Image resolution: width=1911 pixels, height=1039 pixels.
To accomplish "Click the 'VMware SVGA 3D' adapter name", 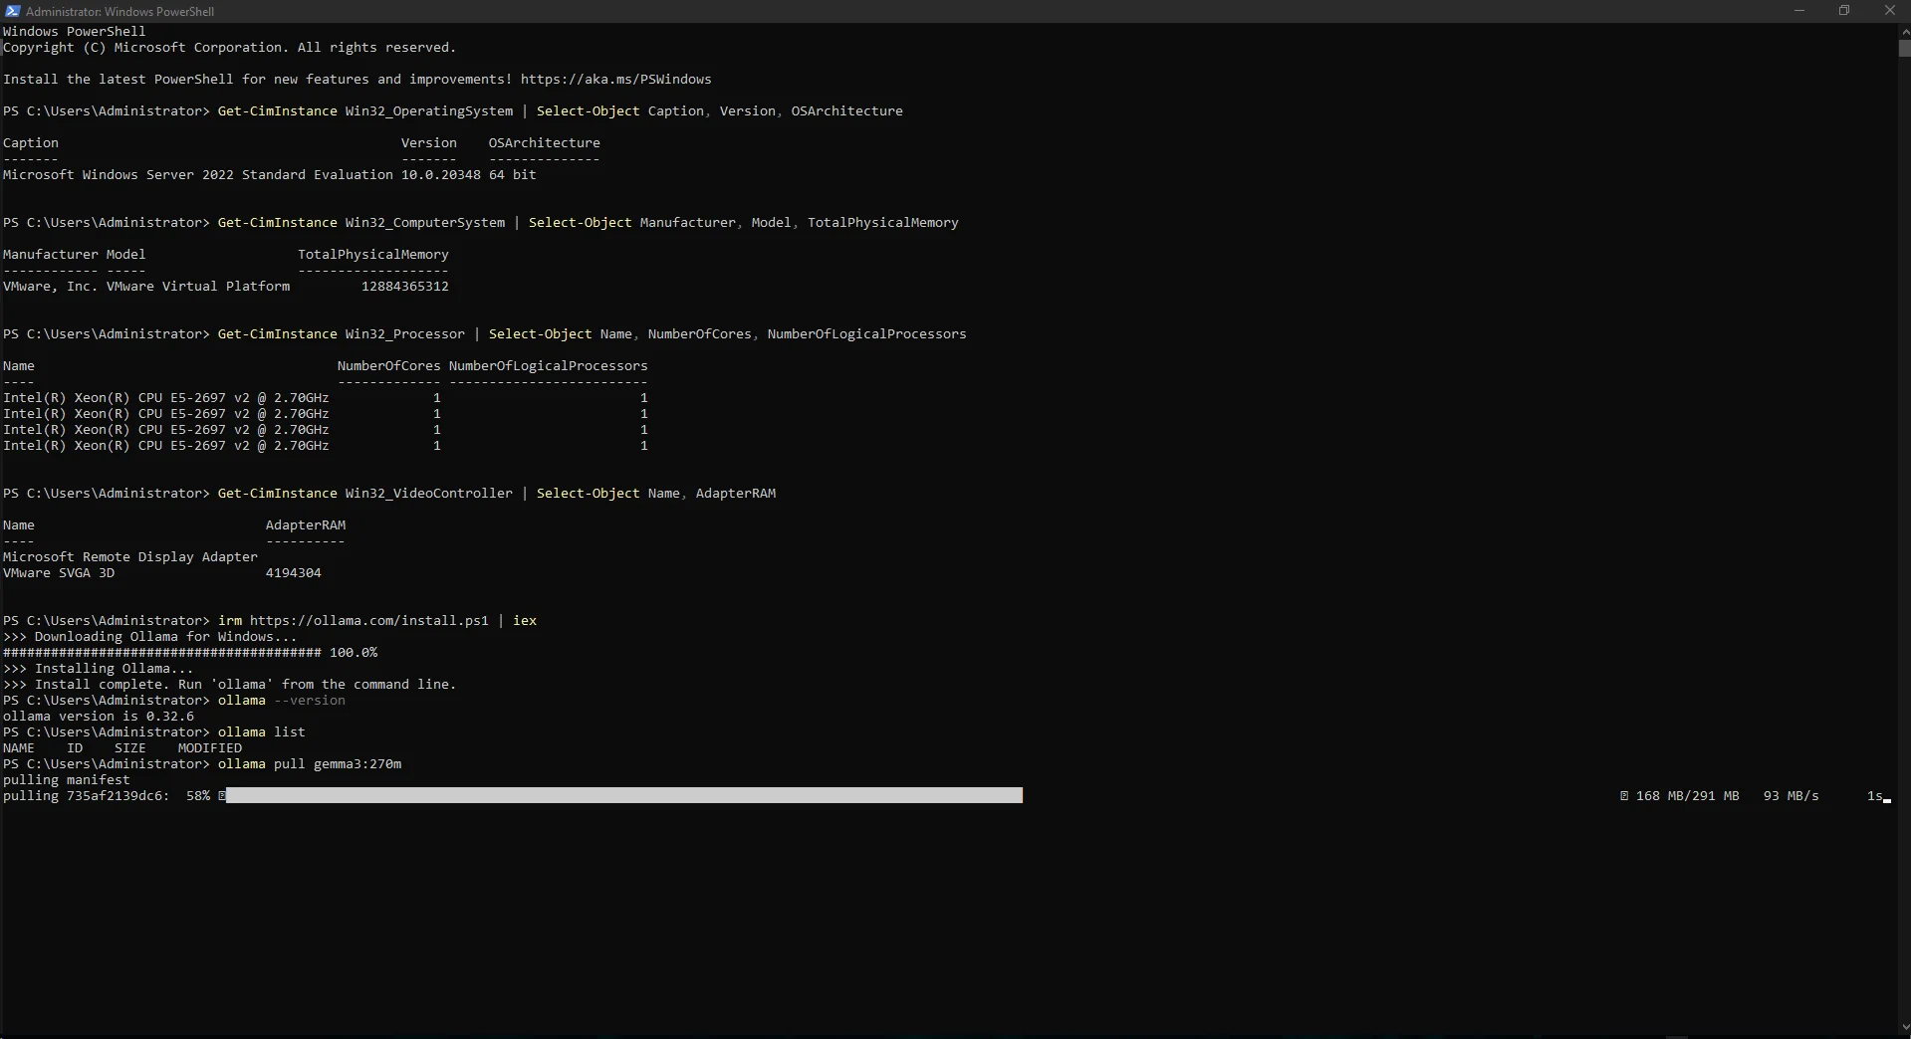I will [x=59, y=573].
